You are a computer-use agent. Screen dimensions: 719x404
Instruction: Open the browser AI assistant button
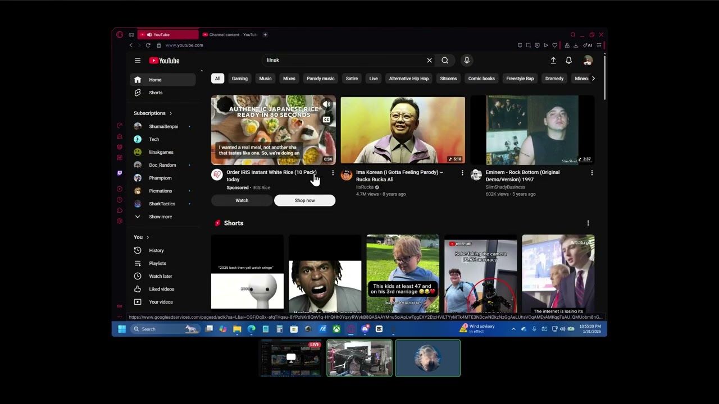coord(588,45)
